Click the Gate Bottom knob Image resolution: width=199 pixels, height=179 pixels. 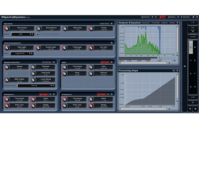(91, 74)
